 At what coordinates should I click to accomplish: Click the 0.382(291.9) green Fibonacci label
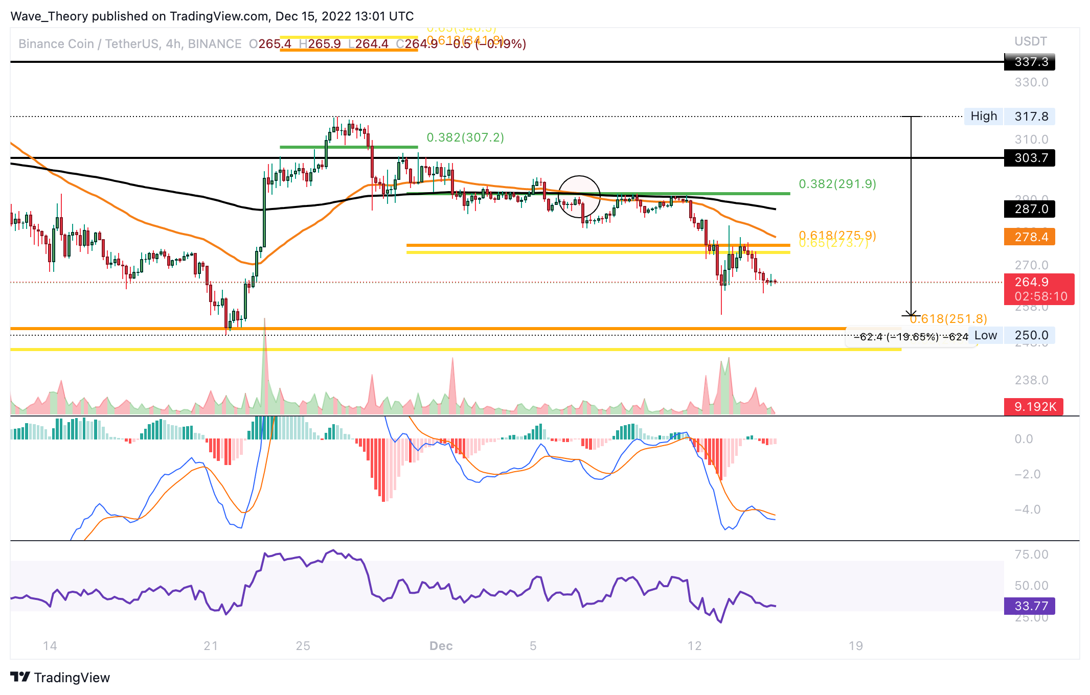837,184
